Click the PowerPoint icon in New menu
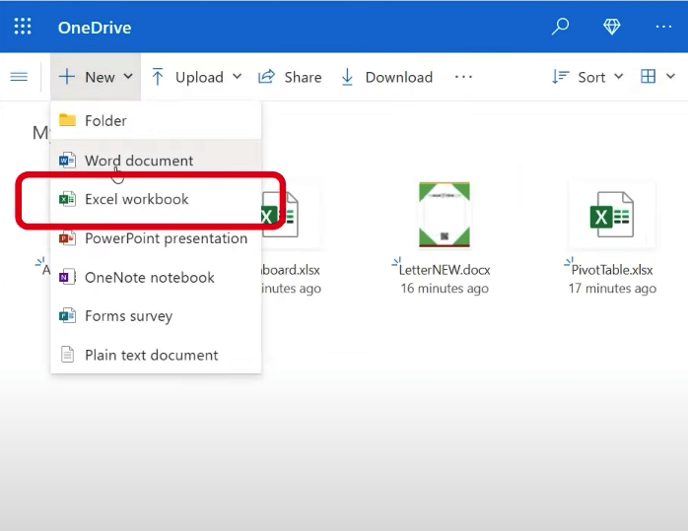The height and width of the screenshot is (531, 688). (x=67, y=238)
